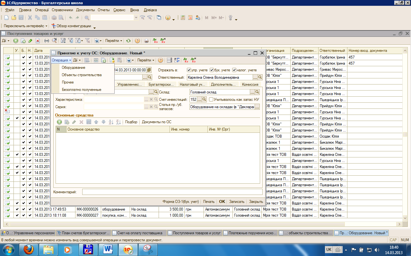Click the UK language indicator in system tray
Screen dimensions: 411x256
point(329,249)
